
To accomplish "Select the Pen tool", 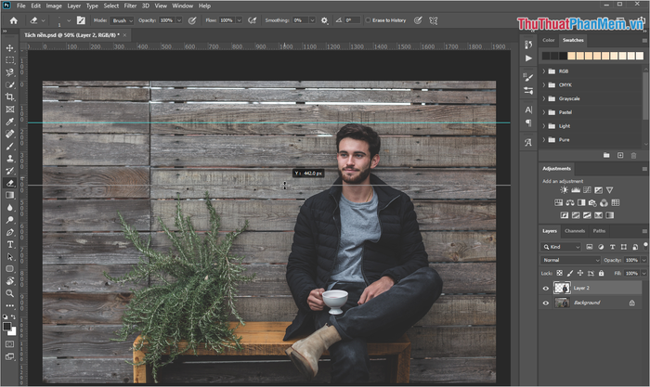I will pos(10,232).
